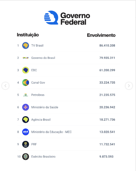Click the TV Brasil logo icon

click(x=26, y=45)
